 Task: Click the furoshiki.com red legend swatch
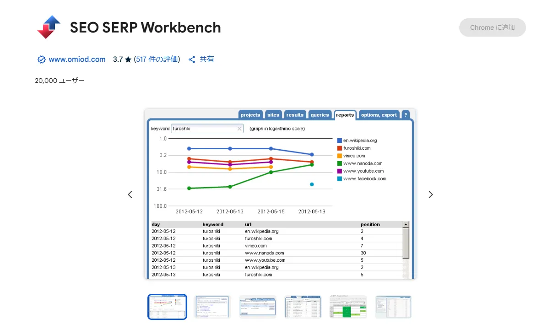pyautogui.click(x=339, y=148)
